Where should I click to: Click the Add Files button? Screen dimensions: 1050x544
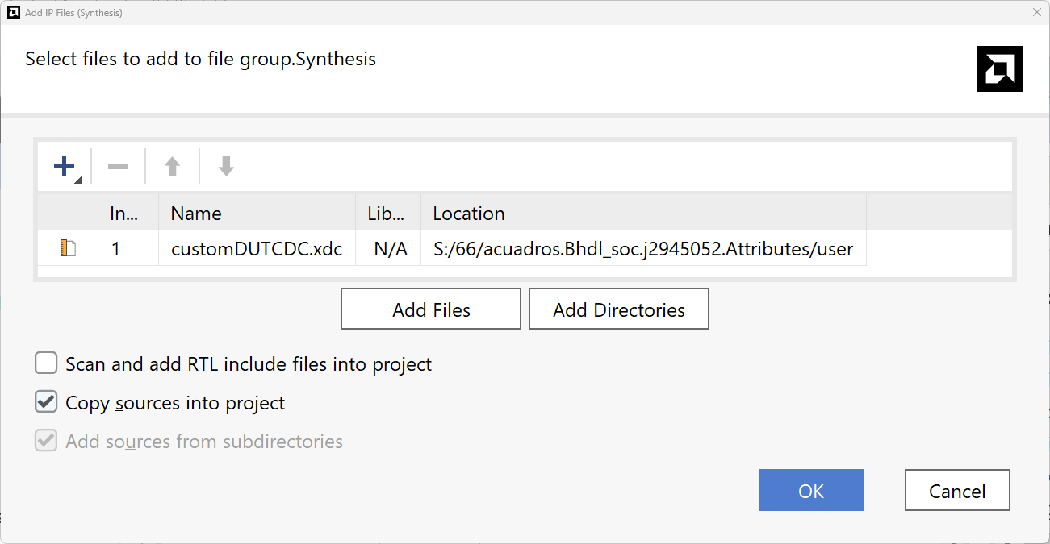click(x=431, y=309)
